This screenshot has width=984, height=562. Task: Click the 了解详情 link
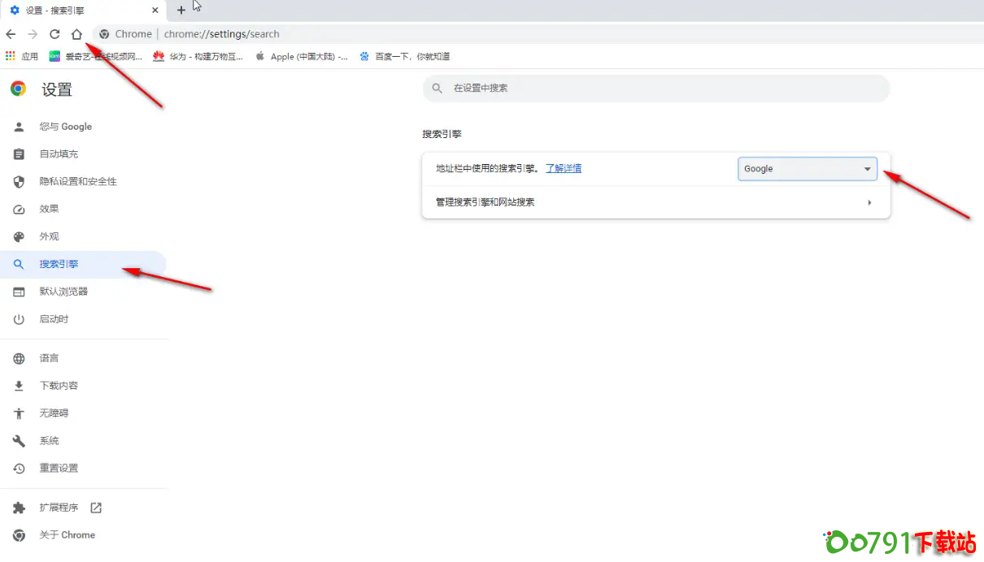pos(563,168)
